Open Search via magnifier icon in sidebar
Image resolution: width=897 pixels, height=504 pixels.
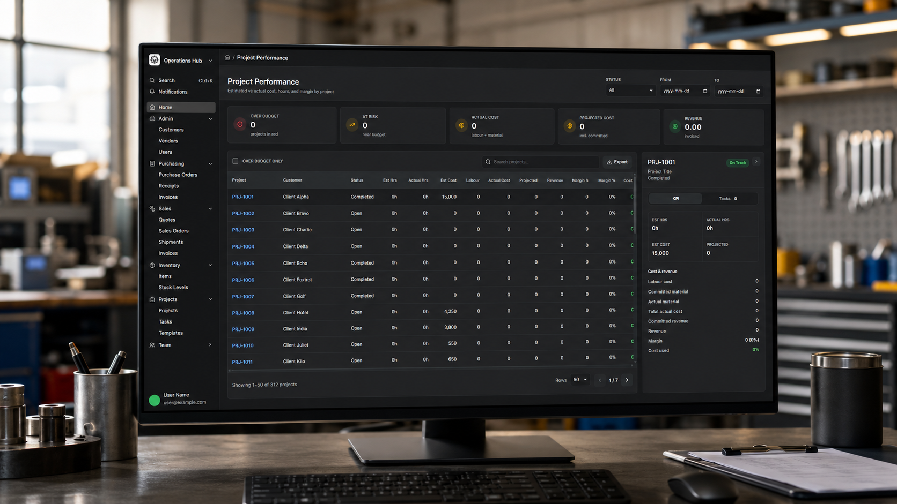coord(152,80)
